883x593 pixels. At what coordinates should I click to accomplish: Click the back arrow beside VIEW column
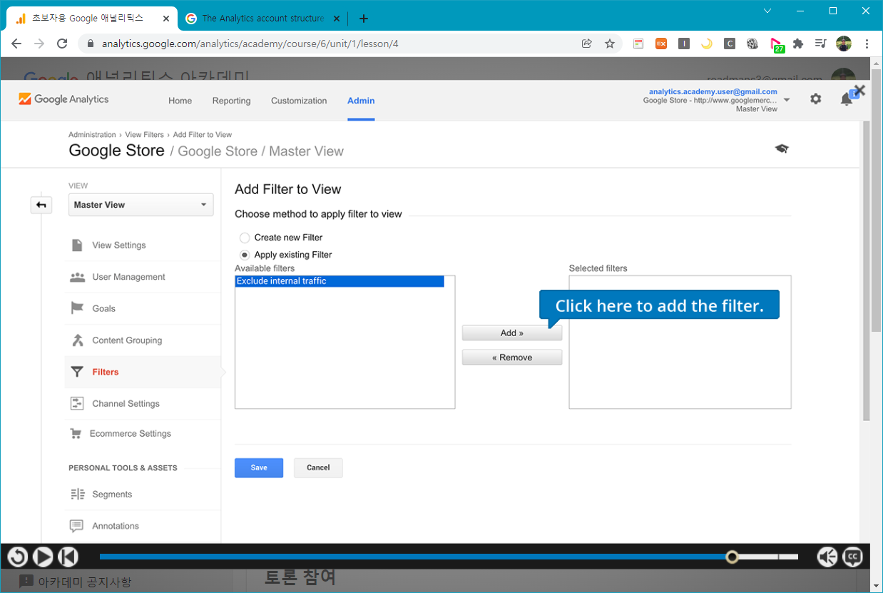click(41, 206)
